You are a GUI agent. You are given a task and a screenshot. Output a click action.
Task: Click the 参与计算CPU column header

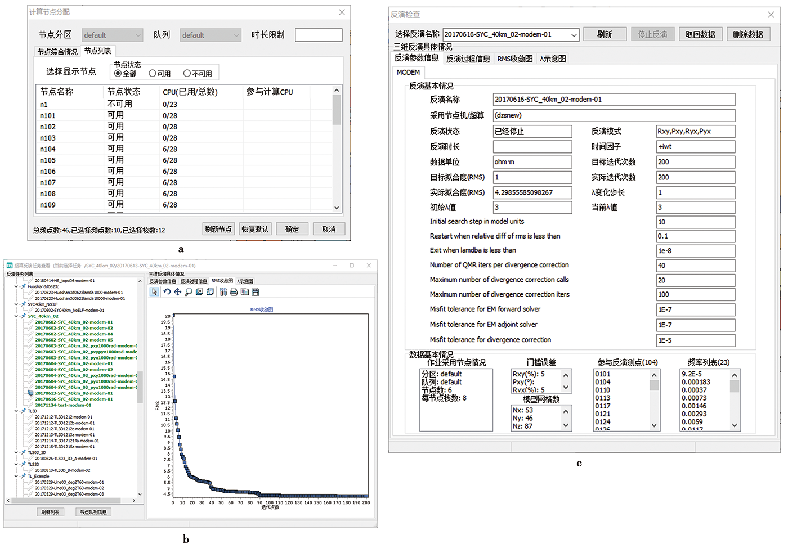[x=270, y=92]
